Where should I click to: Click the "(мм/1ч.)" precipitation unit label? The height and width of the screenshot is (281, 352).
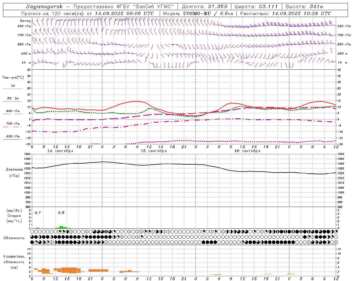coord(14,221)
